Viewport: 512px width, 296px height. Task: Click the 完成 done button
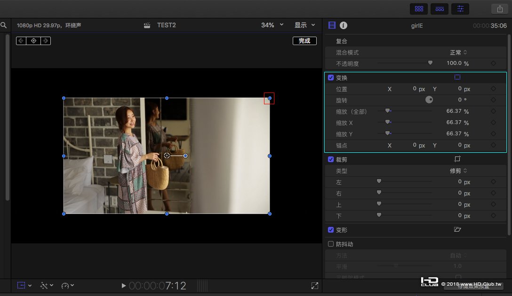coord(304,41)
